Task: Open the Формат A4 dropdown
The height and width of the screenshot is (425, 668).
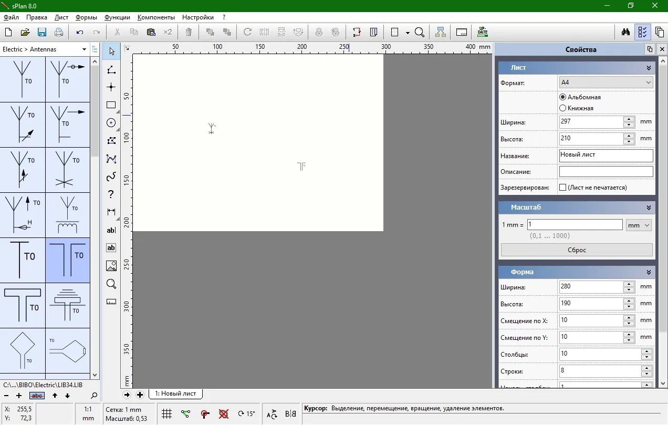Action: click(606, 82)
